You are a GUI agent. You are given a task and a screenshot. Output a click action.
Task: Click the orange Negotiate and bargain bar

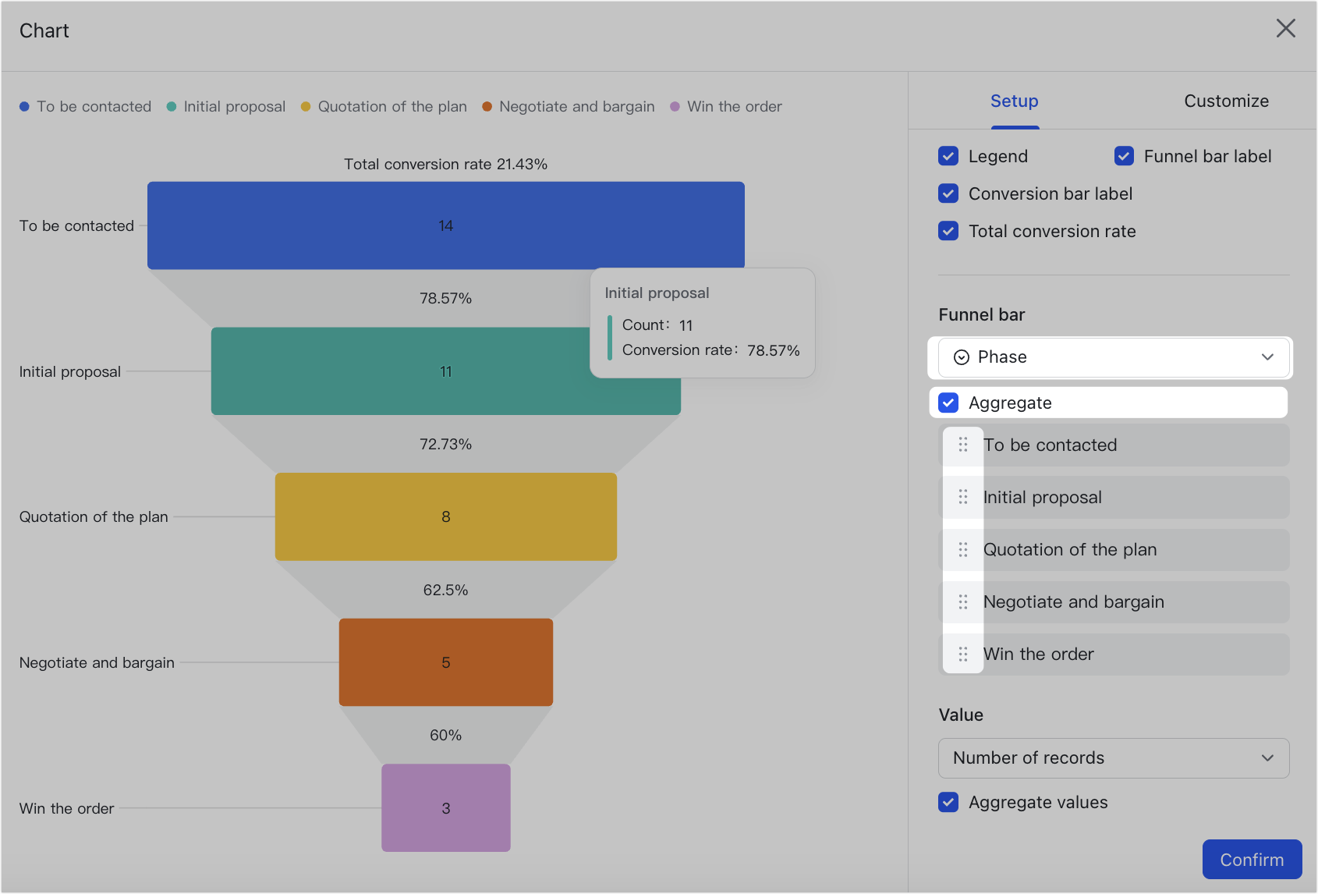click(x=446, y=662)
